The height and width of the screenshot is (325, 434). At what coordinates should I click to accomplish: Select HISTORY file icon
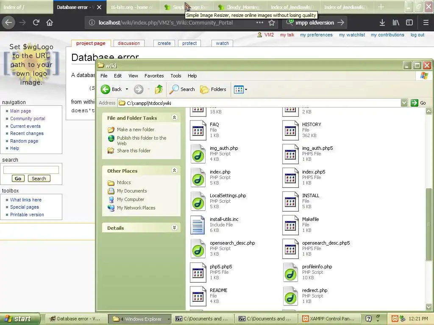(290, 130)
